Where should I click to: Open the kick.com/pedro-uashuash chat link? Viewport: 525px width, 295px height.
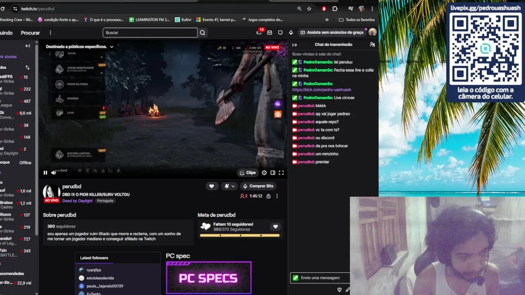(322, 90)
